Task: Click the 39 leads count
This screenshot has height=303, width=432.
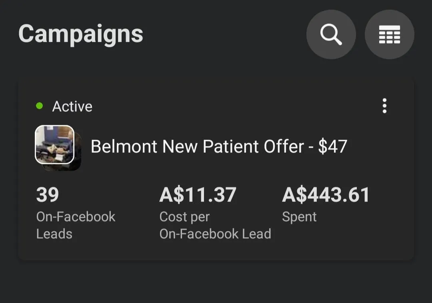Action: coord(48,195)
